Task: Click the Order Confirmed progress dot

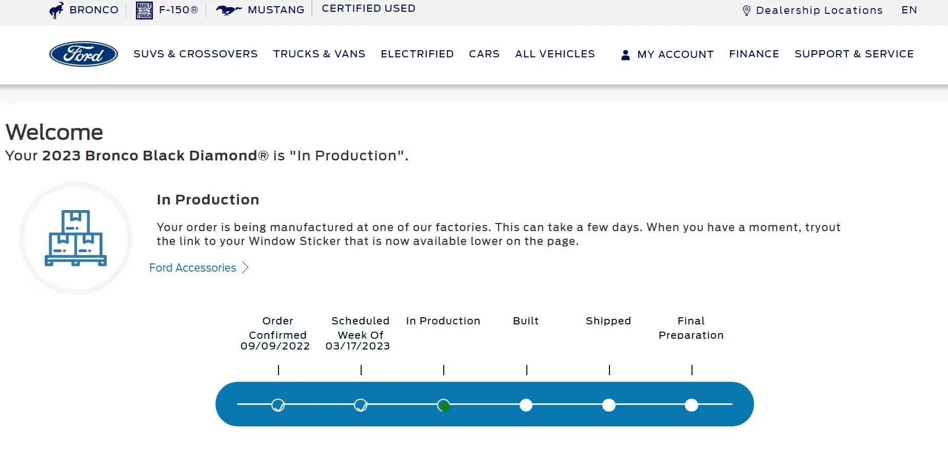Action: 278,405
